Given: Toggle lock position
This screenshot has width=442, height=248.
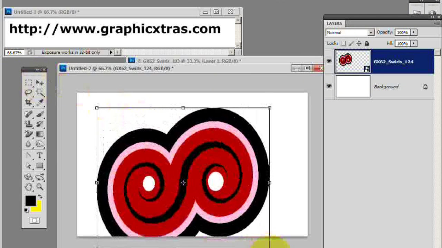Looking at the screenshot, I should coord(359,43).
